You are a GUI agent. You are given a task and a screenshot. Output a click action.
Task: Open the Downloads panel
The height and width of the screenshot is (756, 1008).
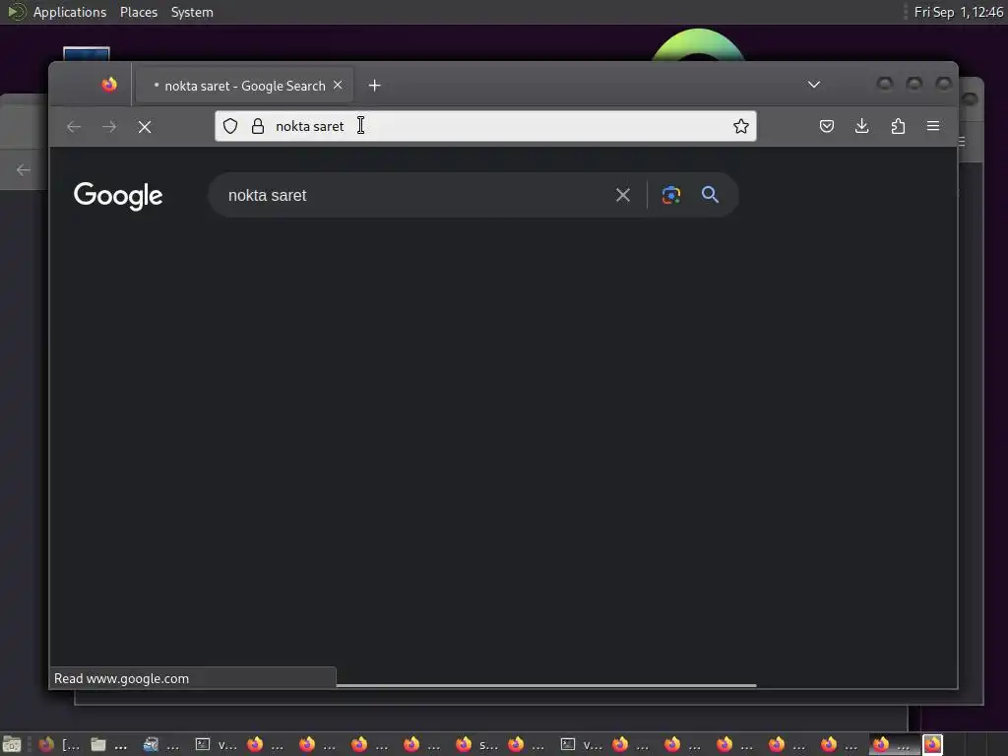862,126
